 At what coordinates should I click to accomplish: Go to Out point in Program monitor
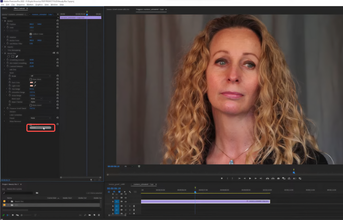point(261,179)
